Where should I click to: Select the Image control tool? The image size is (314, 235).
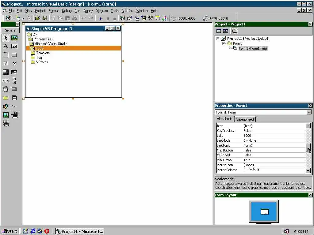click(x=6, y=115)
